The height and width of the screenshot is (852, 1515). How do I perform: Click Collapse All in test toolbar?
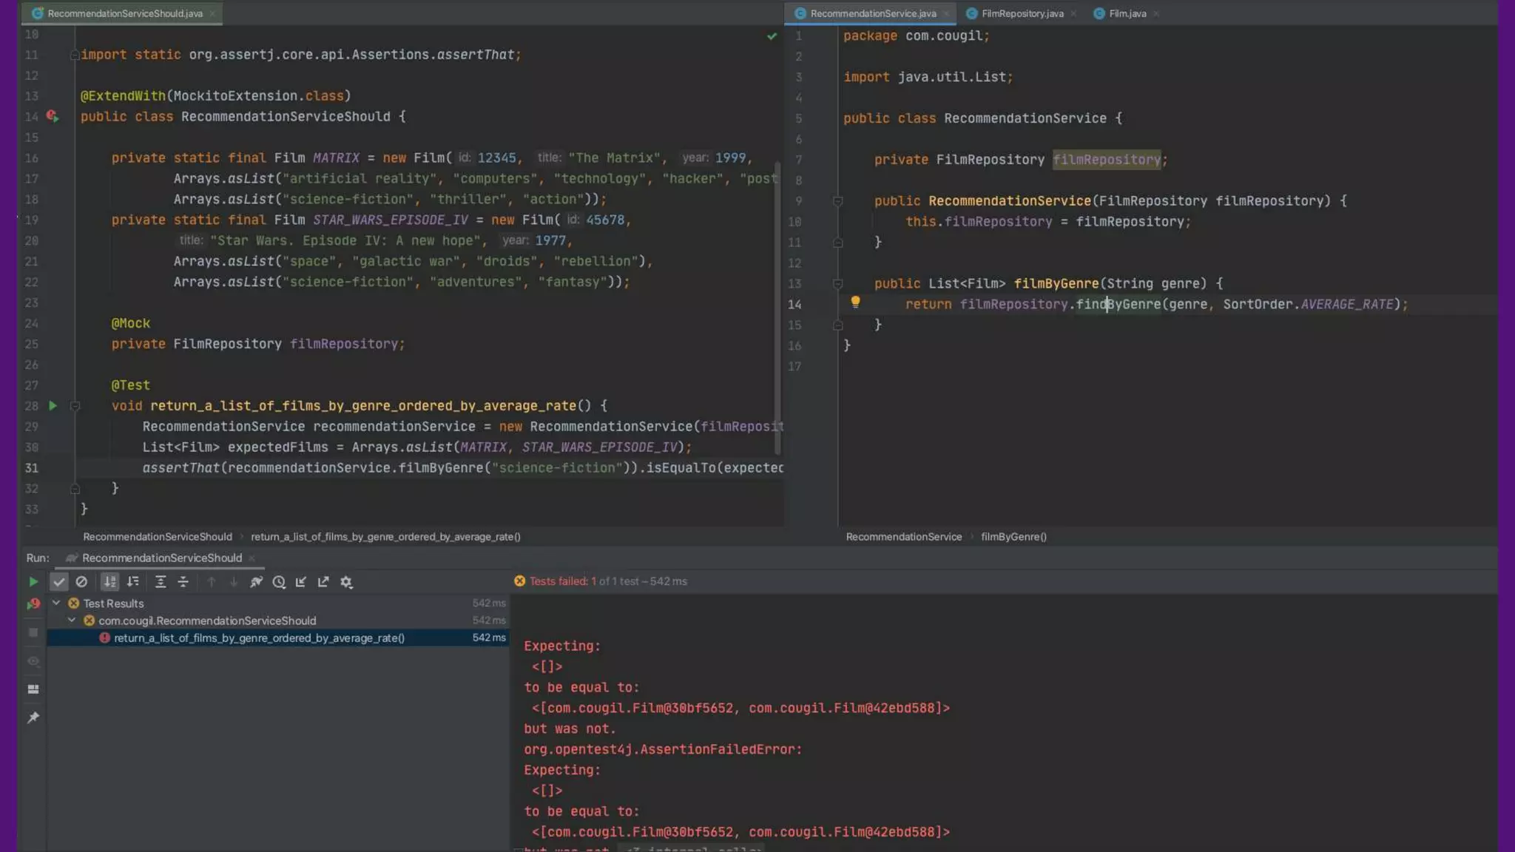click(183, 582)
